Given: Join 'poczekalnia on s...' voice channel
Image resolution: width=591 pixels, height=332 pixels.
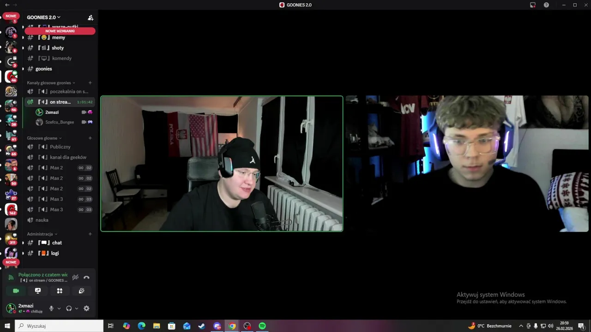Looking at the screenshot, I should click(59, 91).
